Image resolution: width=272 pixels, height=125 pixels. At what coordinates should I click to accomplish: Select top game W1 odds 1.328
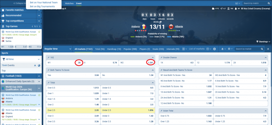point(7,47)
